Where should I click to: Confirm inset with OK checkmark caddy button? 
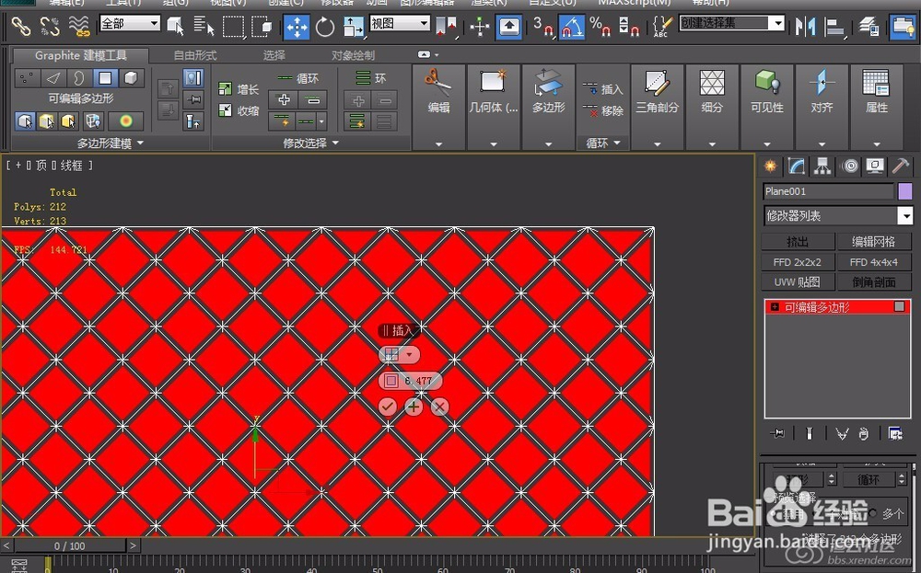click(x=387, y=407)
